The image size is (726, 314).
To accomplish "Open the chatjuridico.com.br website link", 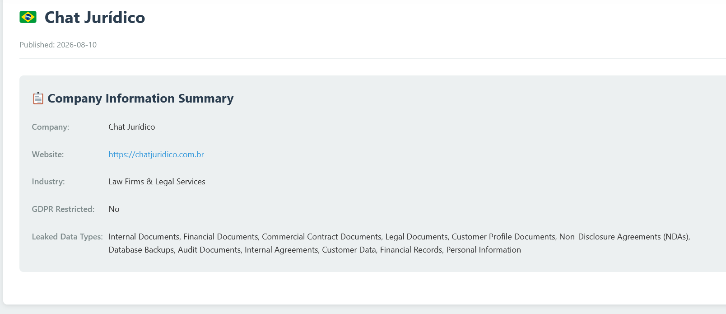I will [156, 155].
